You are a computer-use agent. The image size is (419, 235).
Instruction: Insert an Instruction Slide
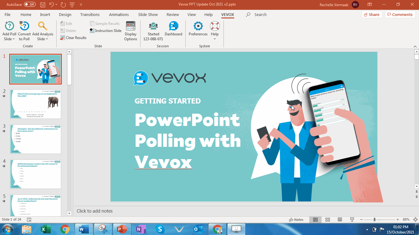(106, 31)
